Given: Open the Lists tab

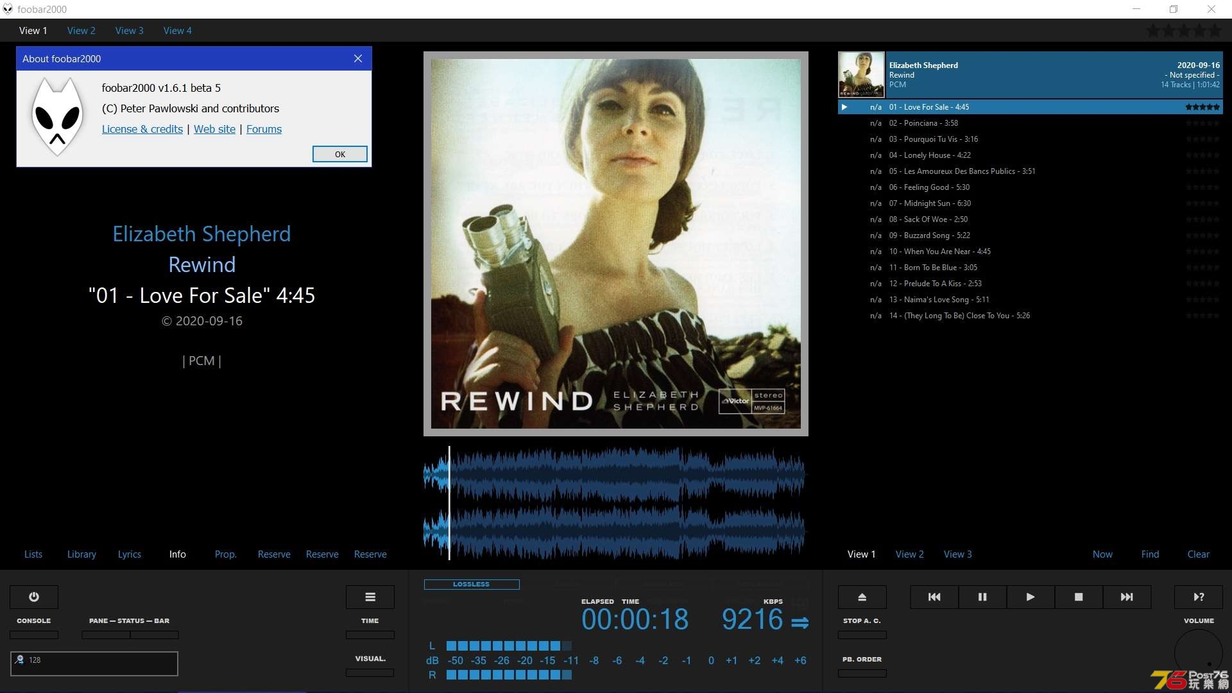Looking at the screenshot, I should click(x=33, y=554).
